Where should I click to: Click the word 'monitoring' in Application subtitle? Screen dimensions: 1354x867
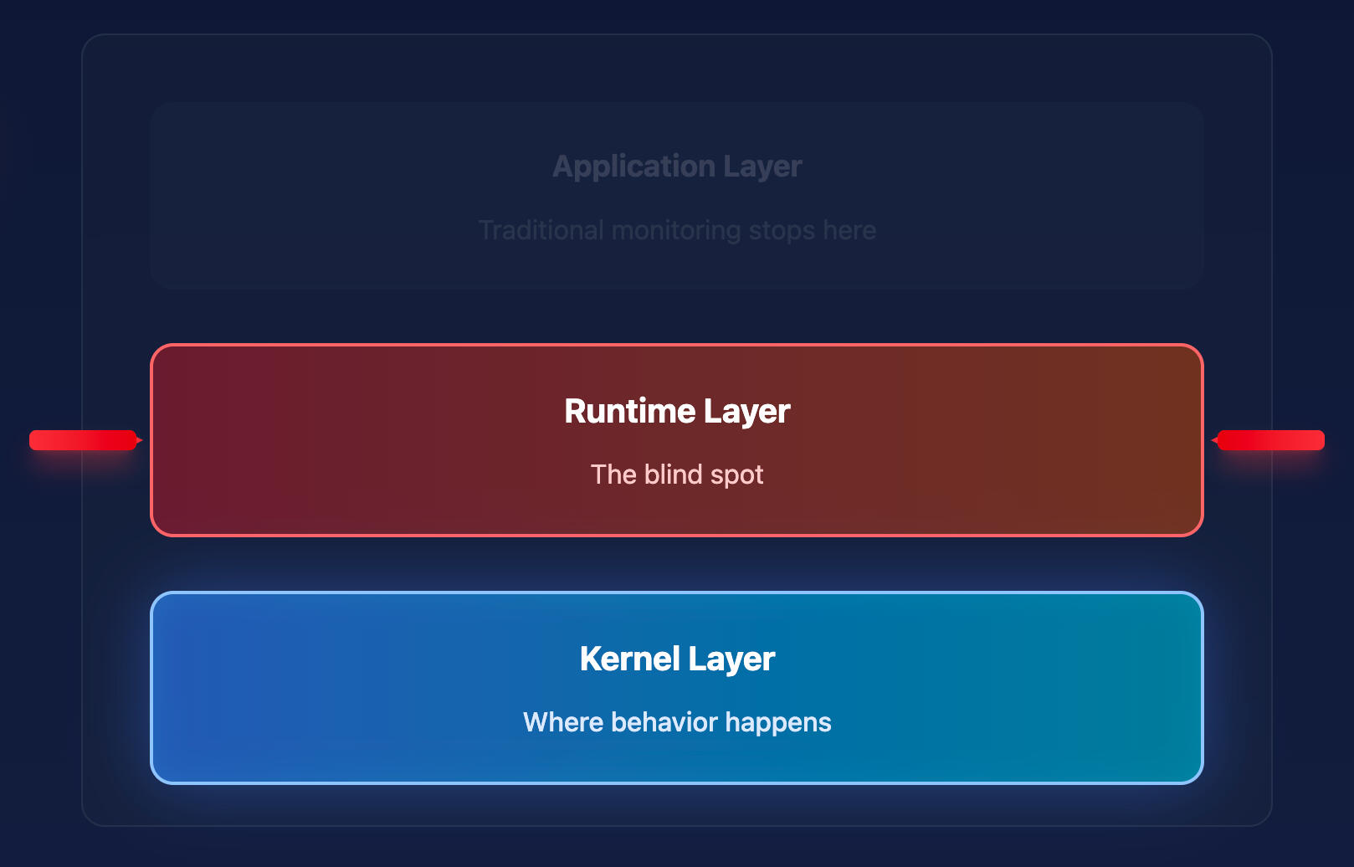pos(676,230)
